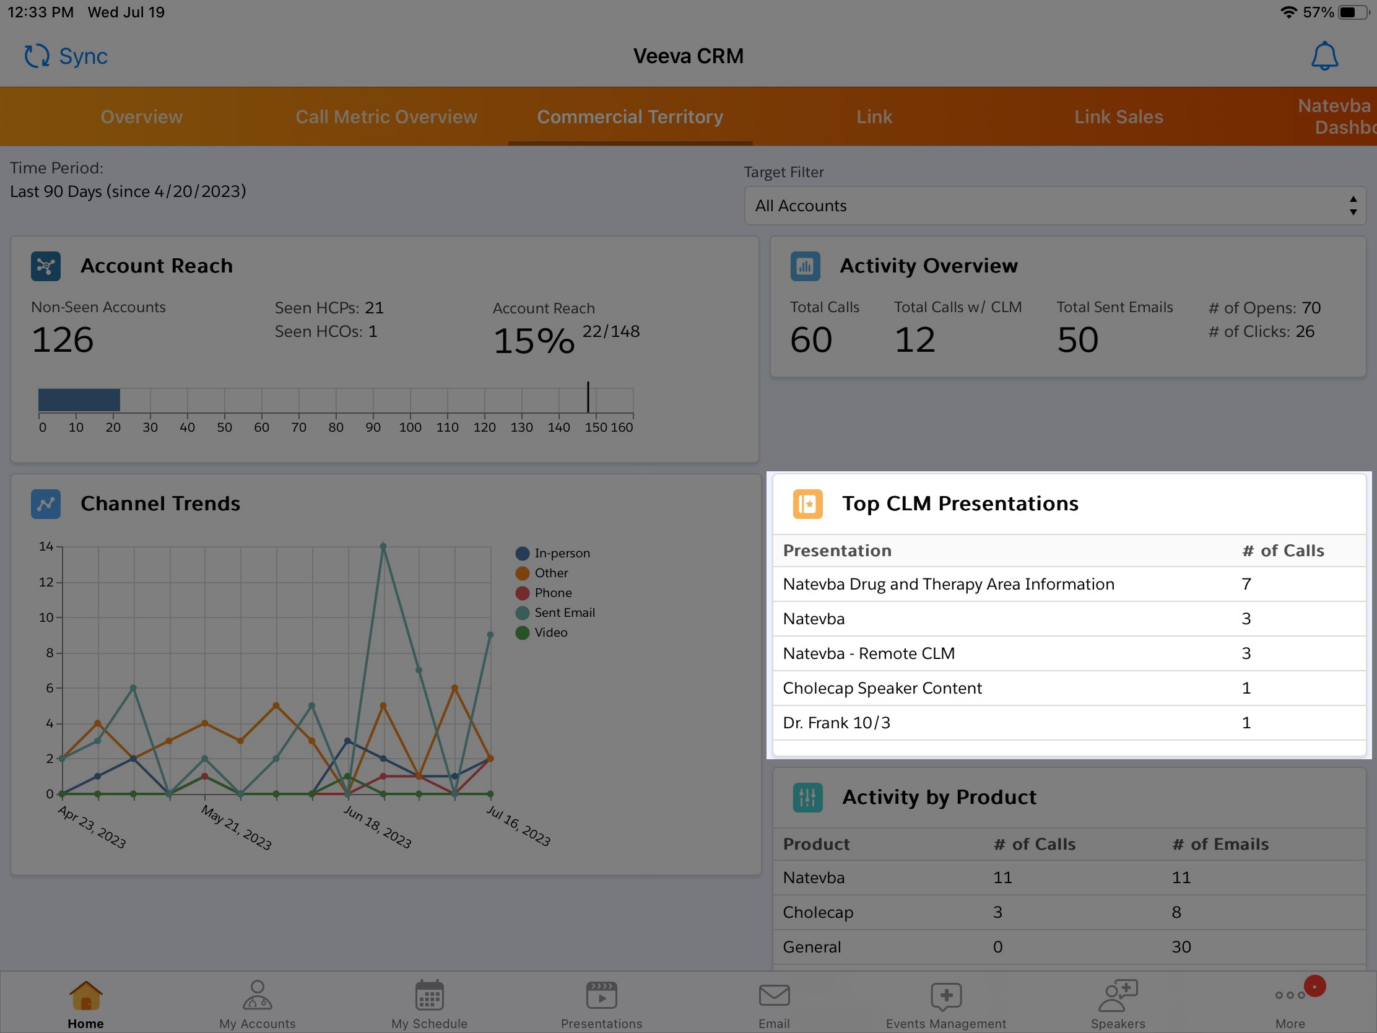Select the Cholecap Speaker Content presentation row
This screenshot has width=1377, height=1033.
point(882,688)
